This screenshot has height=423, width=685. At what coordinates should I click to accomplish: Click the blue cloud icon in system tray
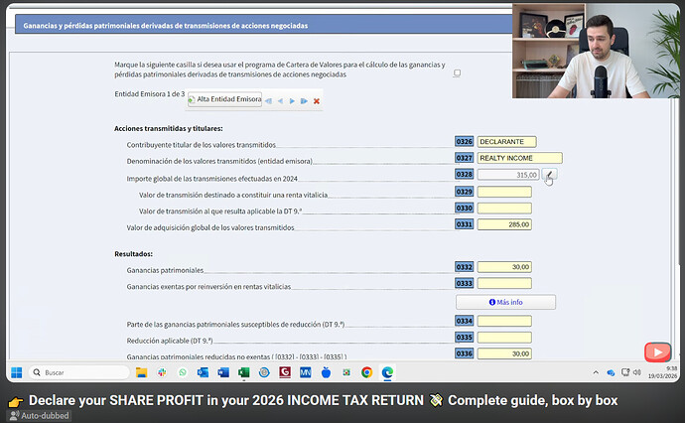pyautogui.click(x=611, y=372)
